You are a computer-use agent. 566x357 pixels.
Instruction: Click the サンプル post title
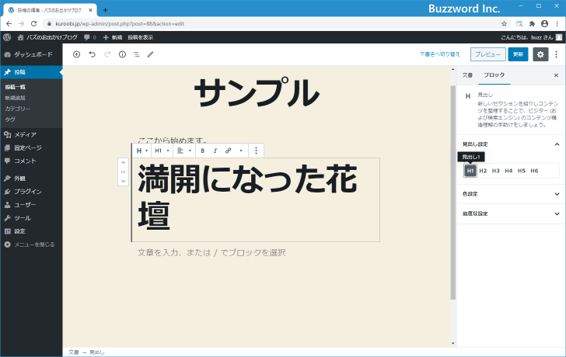coord(257,93)
